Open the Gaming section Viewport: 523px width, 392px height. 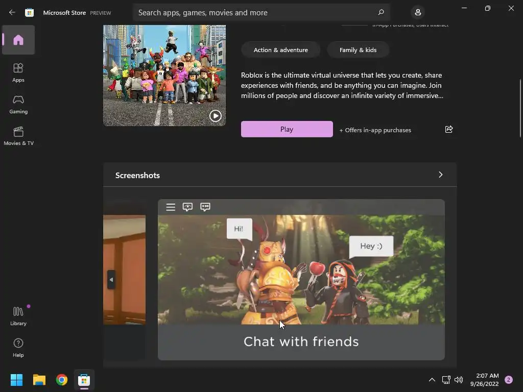click(x=18, y=104)
